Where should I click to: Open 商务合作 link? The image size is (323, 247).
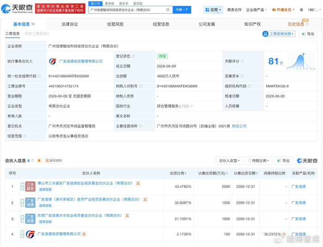234,10
